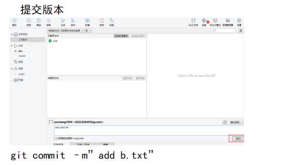
Task: Expand the origin remote node
Action: coord(16,74)
